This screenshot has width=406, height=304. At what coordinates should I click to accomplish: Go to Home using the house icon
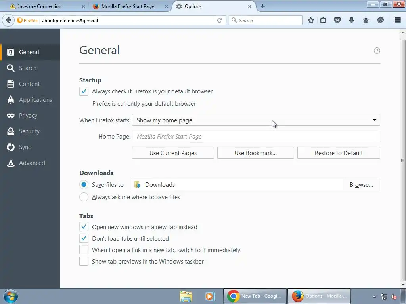point(366,20)
